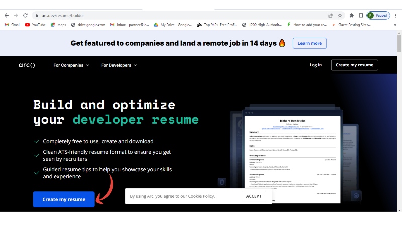The width and height of the screenshot is (402, 225).
Task: Accept the cookie notice
Action: (254, 196)
